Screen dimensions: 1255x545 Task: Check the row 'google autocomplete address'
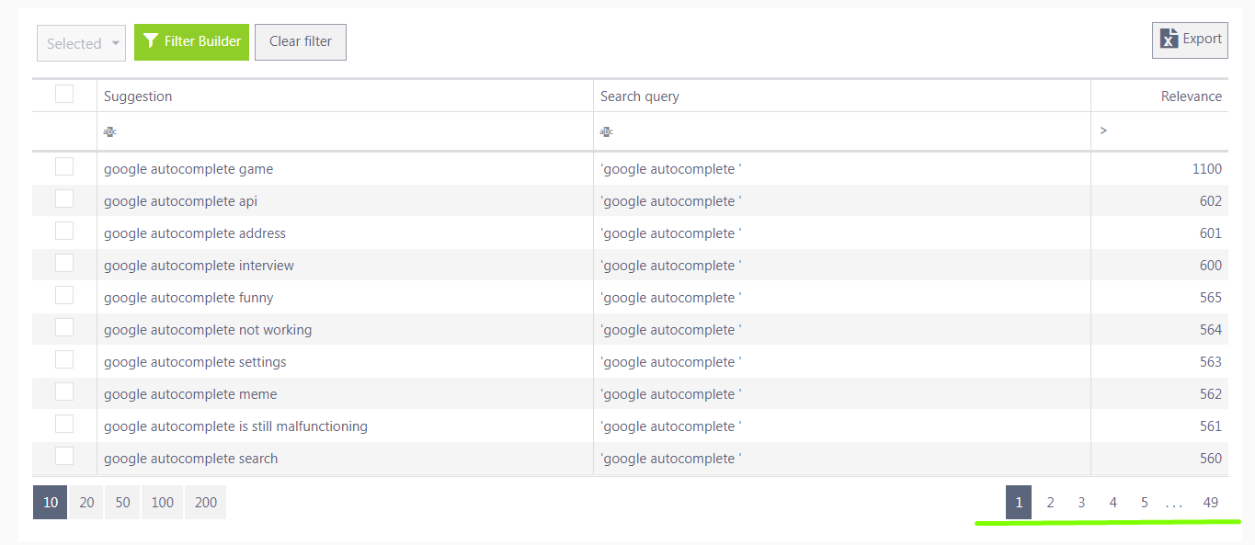click(x=64, y=231)
